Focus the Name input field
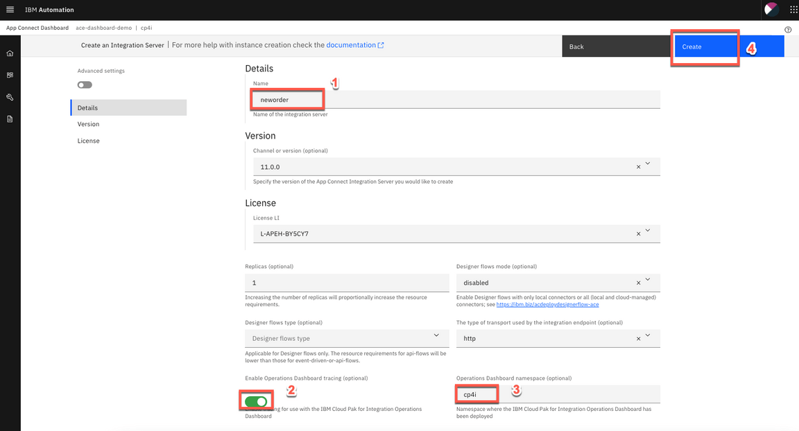 (456, 100)
